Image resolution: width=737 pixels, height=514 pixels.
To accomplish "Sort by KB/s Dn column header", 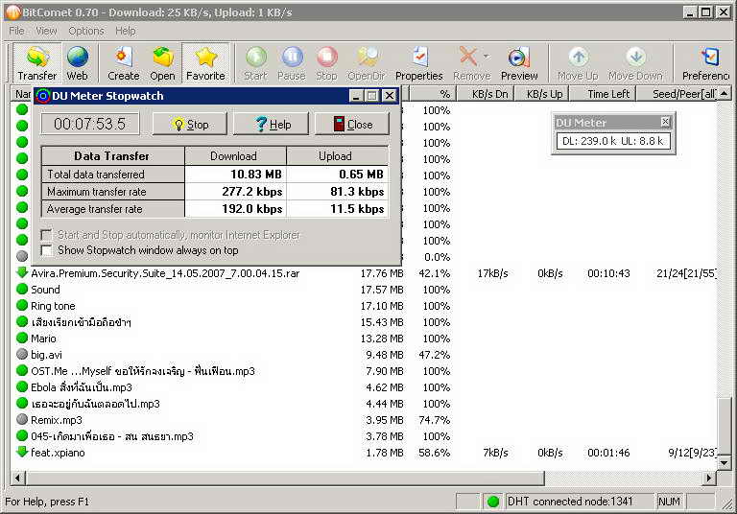I will pos(485,94).
